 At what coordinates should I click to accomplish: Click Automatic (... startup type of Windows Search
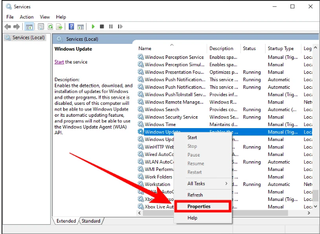[x=282, y=110]
